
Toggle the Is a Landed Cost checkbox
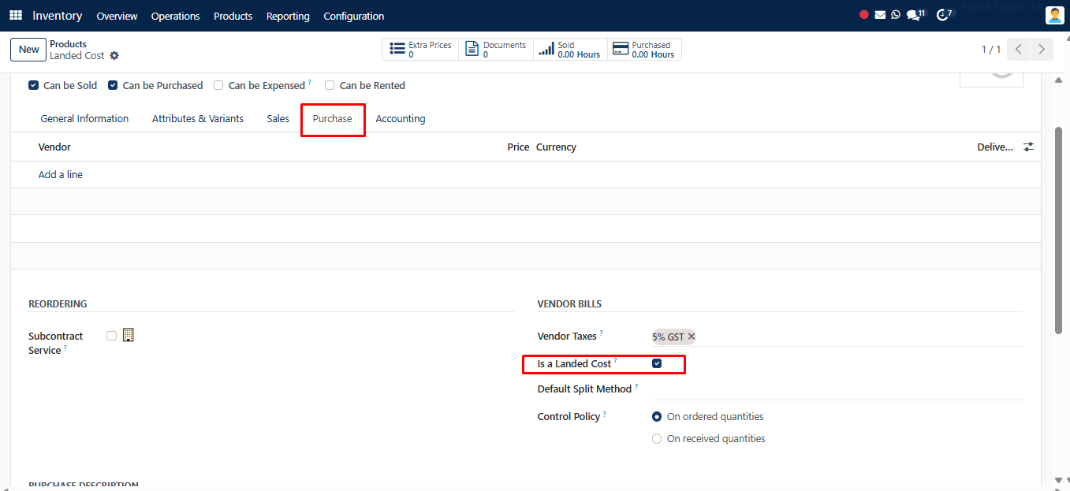pos(657,363)
